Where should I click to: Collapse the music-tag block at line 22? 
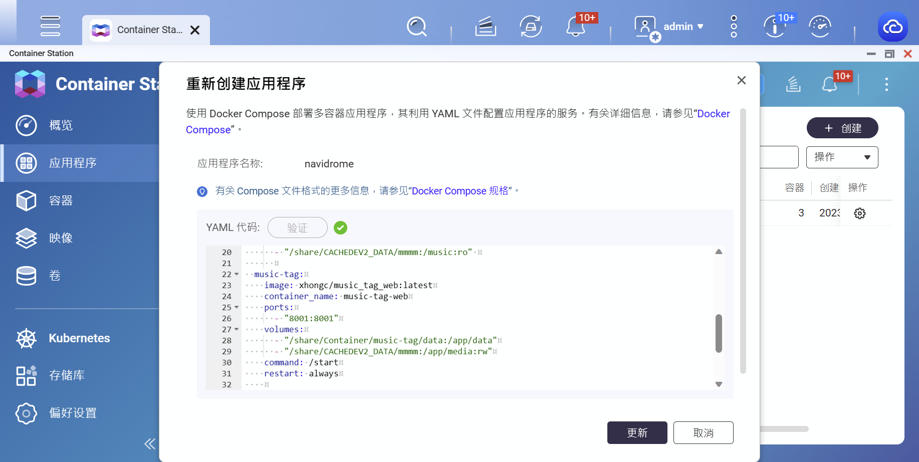click(x=237, y=274)
